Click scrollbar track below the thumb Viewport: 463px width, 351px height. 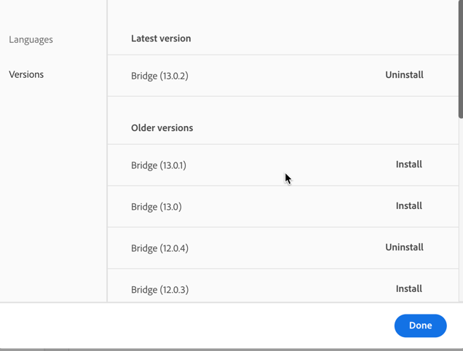point(460,218)
